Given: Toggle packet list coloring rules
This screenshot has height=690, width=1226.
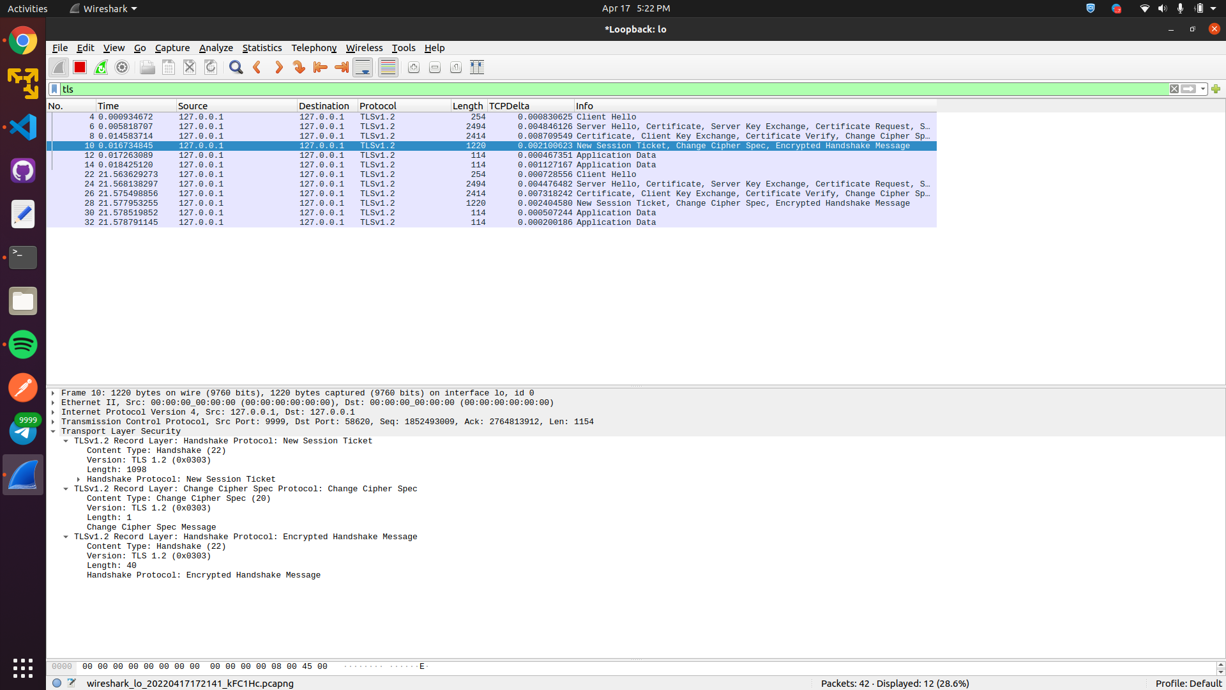Looking at the screenshot, I should [388, 67].
